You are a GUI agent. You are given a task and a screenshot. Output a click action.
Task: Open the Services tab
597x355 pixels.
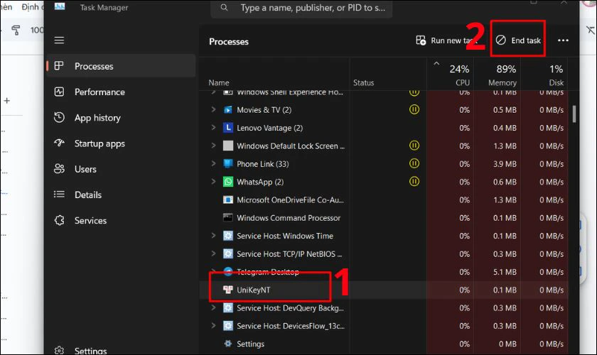tap(121, 220)
